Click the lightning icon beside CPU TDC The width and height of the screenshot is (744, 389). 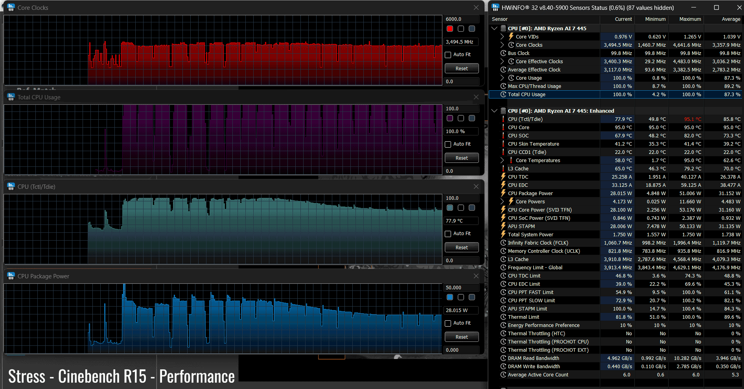[503, 177]
